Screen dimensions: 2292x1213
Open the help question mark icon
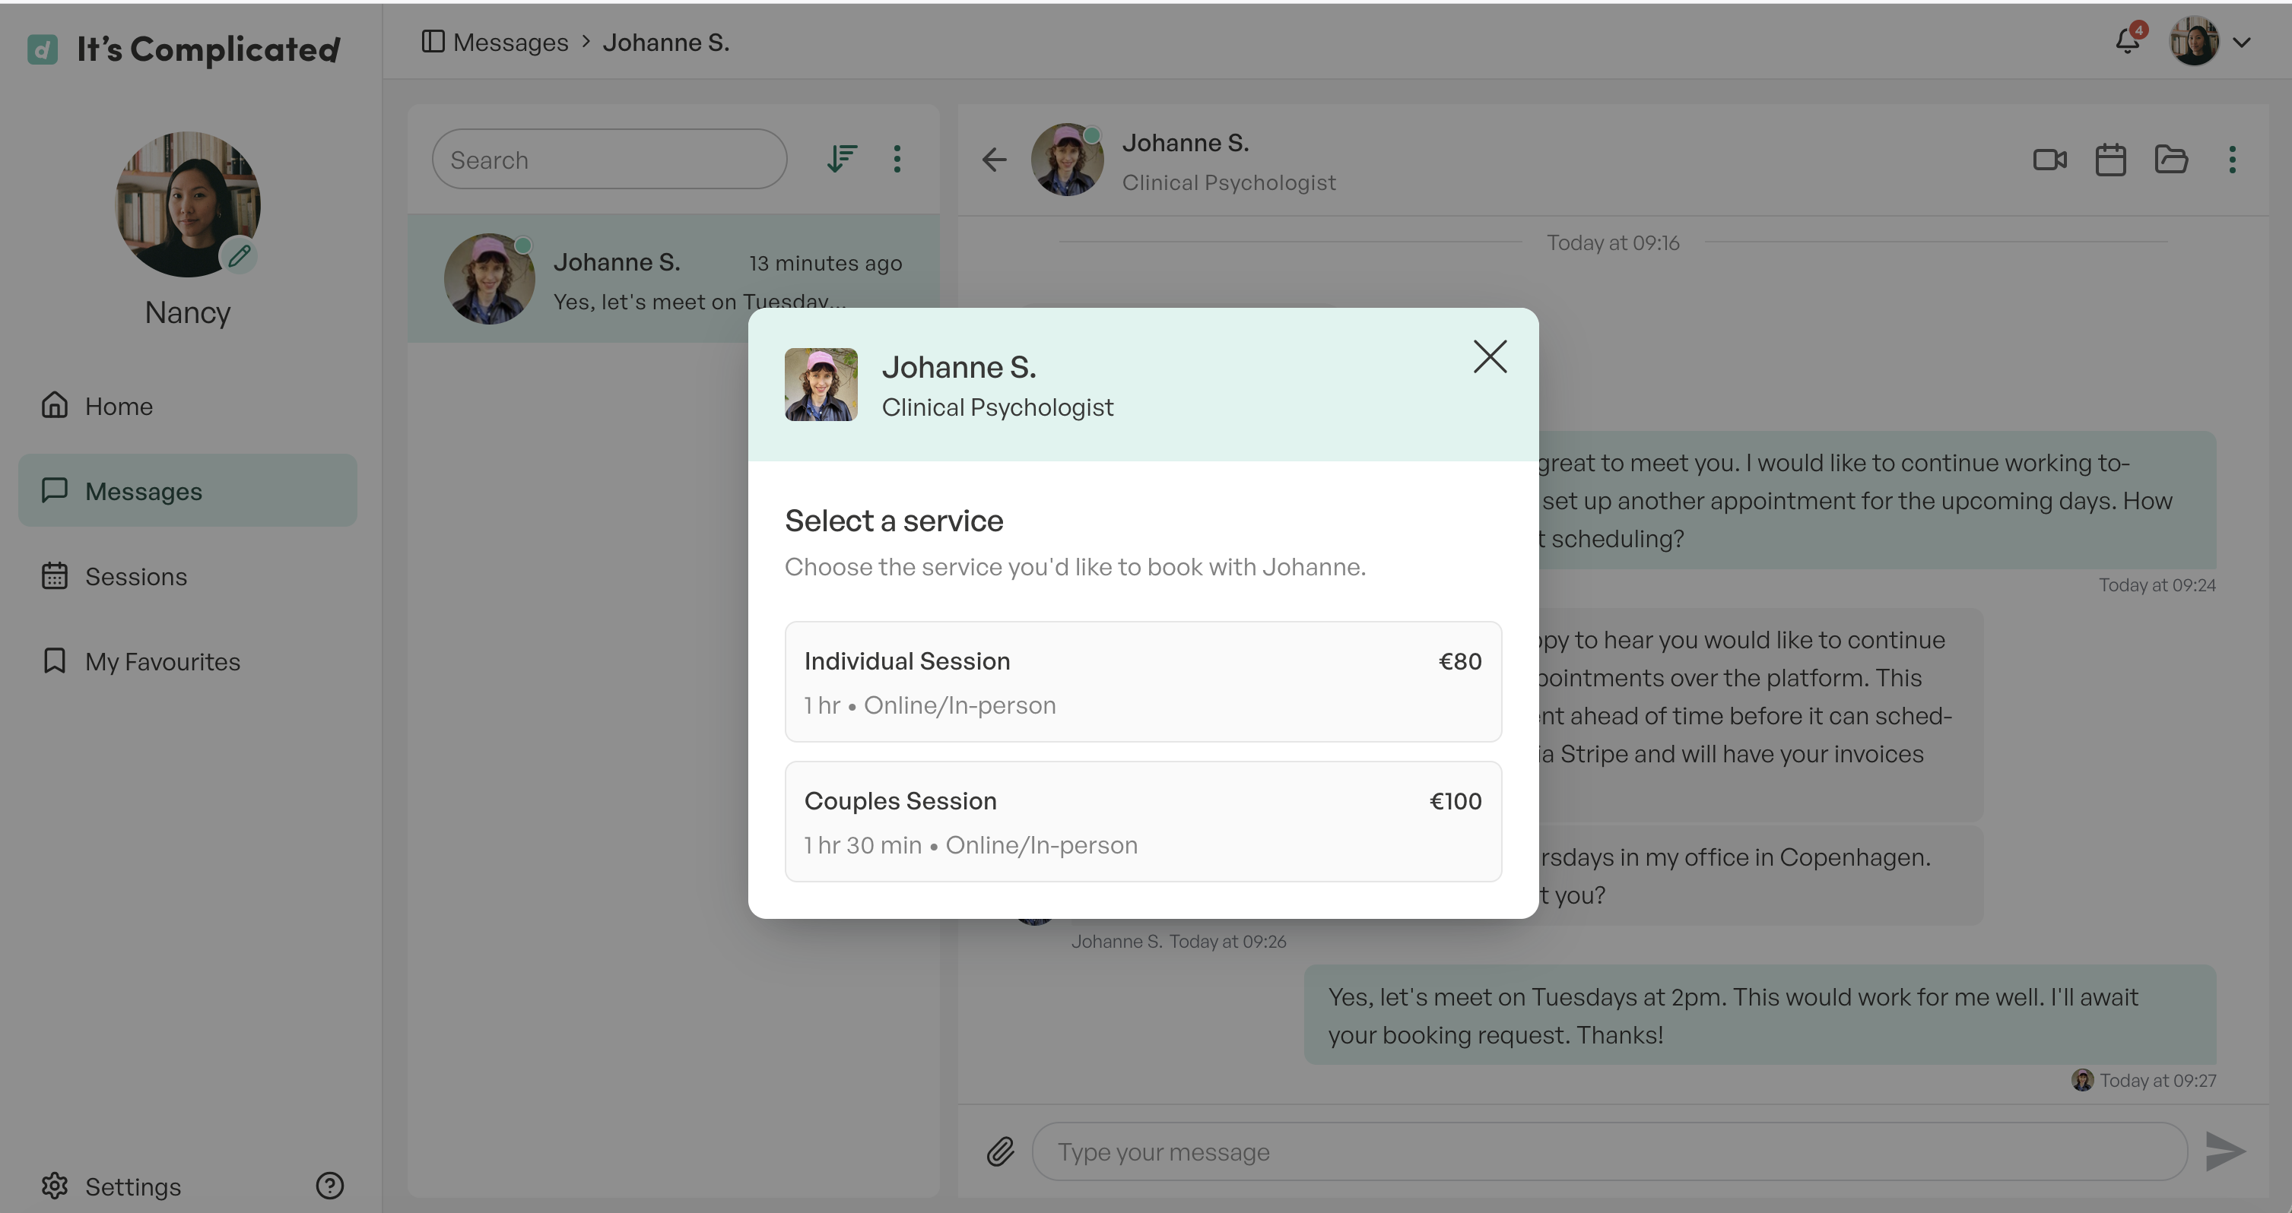(x=329, y=1186)
